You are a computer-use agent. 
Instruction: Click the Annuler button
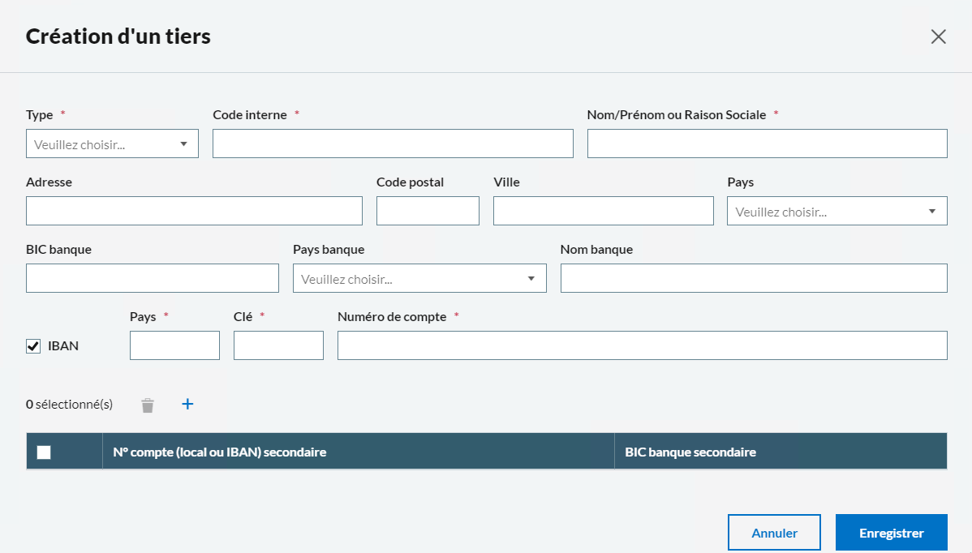coord(774,533)
